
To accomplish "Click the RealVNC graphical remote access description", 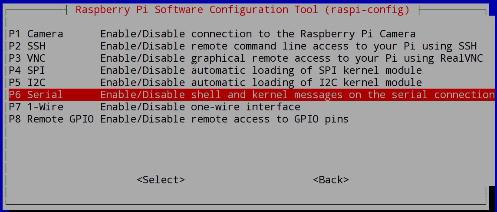I will click(292, 58).
